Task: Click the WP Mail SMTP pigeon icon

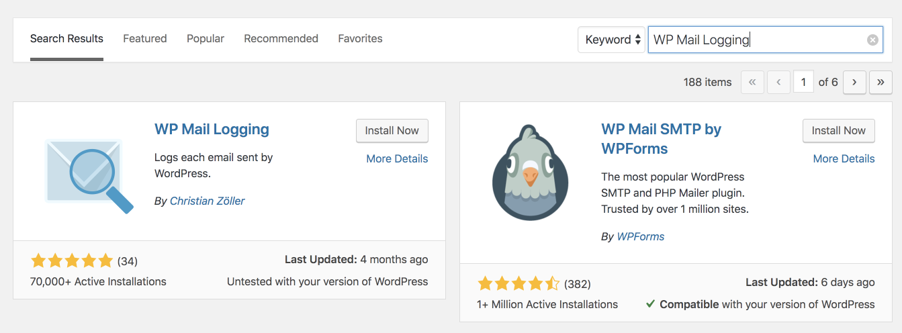Action: [530, 173]
